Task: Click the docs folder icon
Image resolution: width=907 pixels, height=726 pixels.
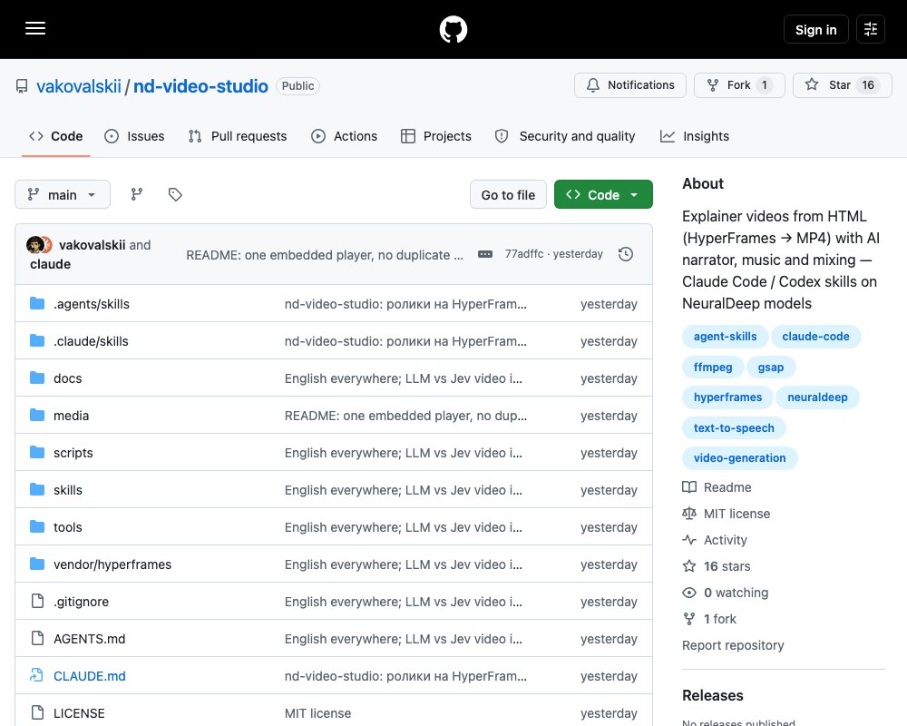Action: pyautogui.click(x=37, y=378)
